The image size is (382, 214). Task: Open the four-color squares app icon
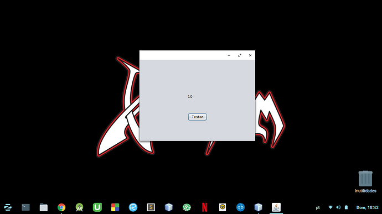click(115, 207)
